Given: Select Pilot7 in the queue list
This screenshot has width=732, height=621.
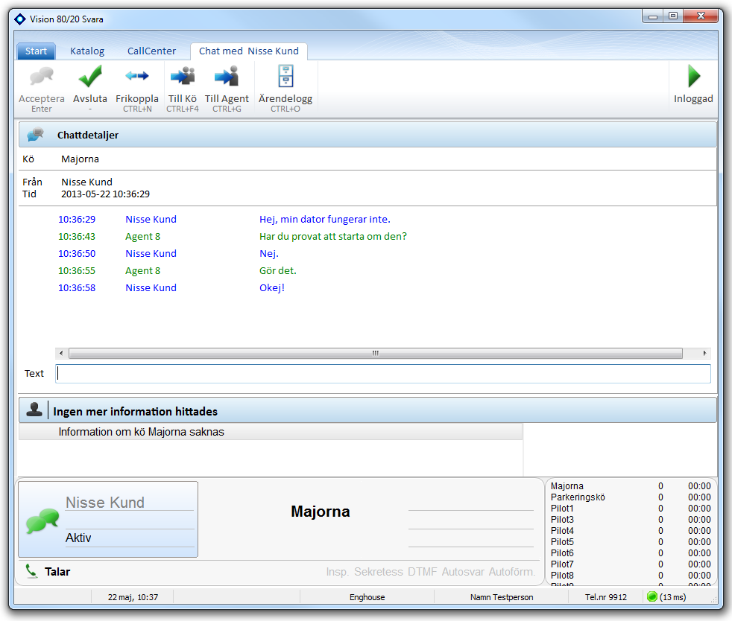Looking at the screenshot, I should pyautogui.click(x=631, y=564).
